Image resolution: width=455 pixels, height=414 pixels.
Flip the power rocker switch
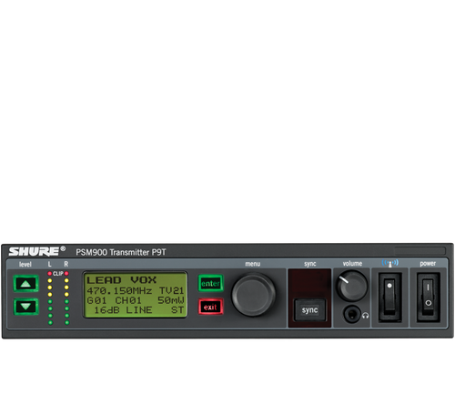[x=428, y=297]
